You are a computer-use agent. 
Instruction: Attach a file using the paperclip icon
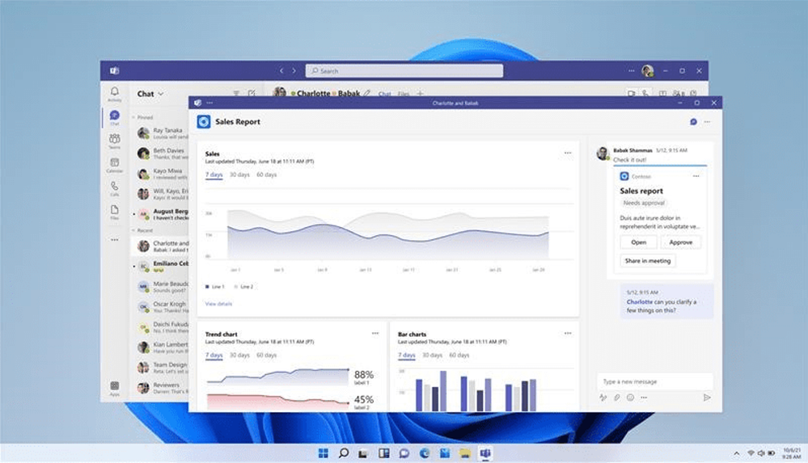617,398
